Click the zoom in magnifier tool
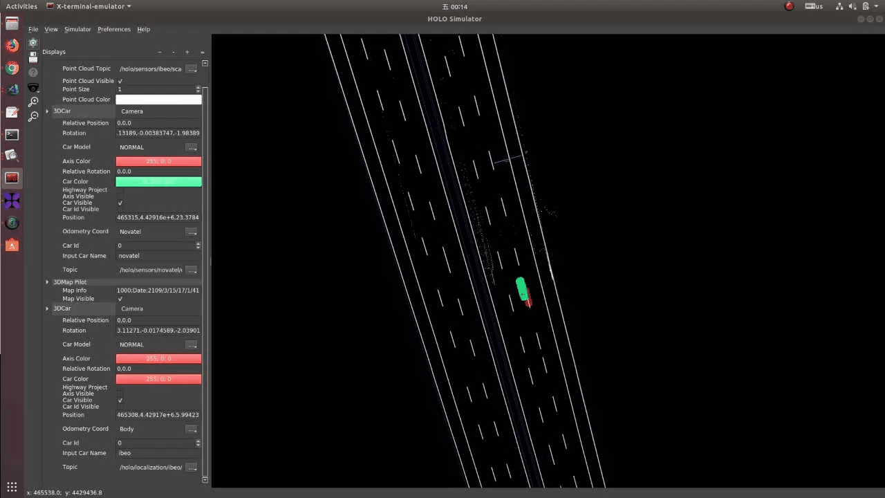Viewport: 885px width, 498px height. tap(33, 102)
